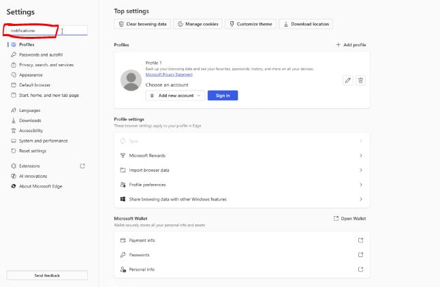Click the Downloads arrow icon in sidebar
The image size is (440, 287).
click(x=13, y=120)
